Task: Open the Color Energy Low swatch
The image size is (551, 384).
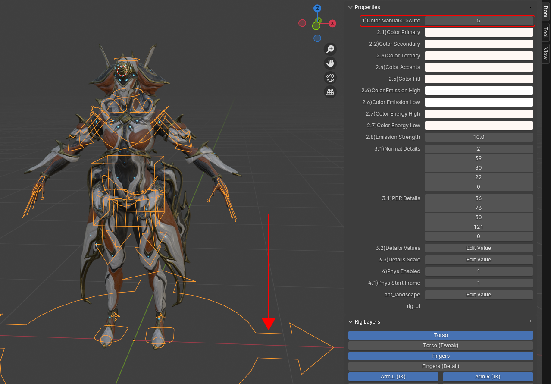Action: point(479,126)
